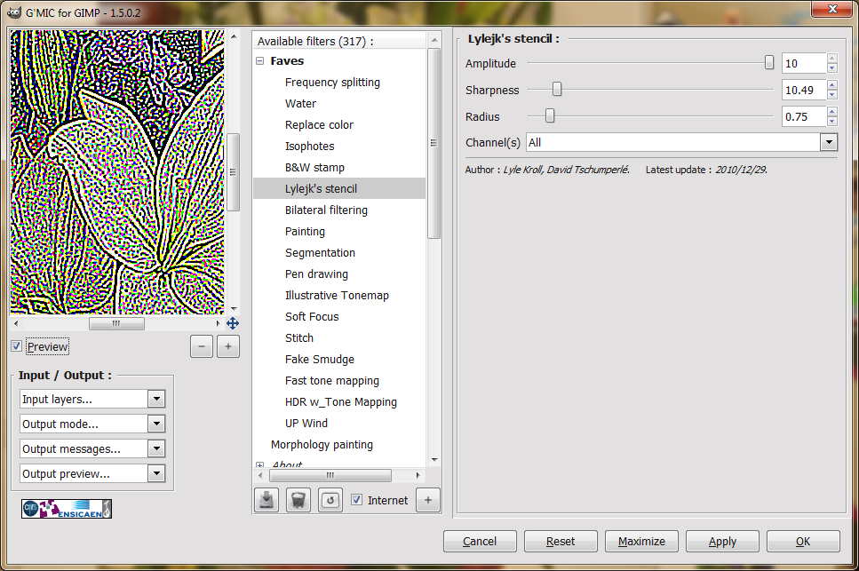
Task: Select the Painting filter
Action: pos(305,232)
